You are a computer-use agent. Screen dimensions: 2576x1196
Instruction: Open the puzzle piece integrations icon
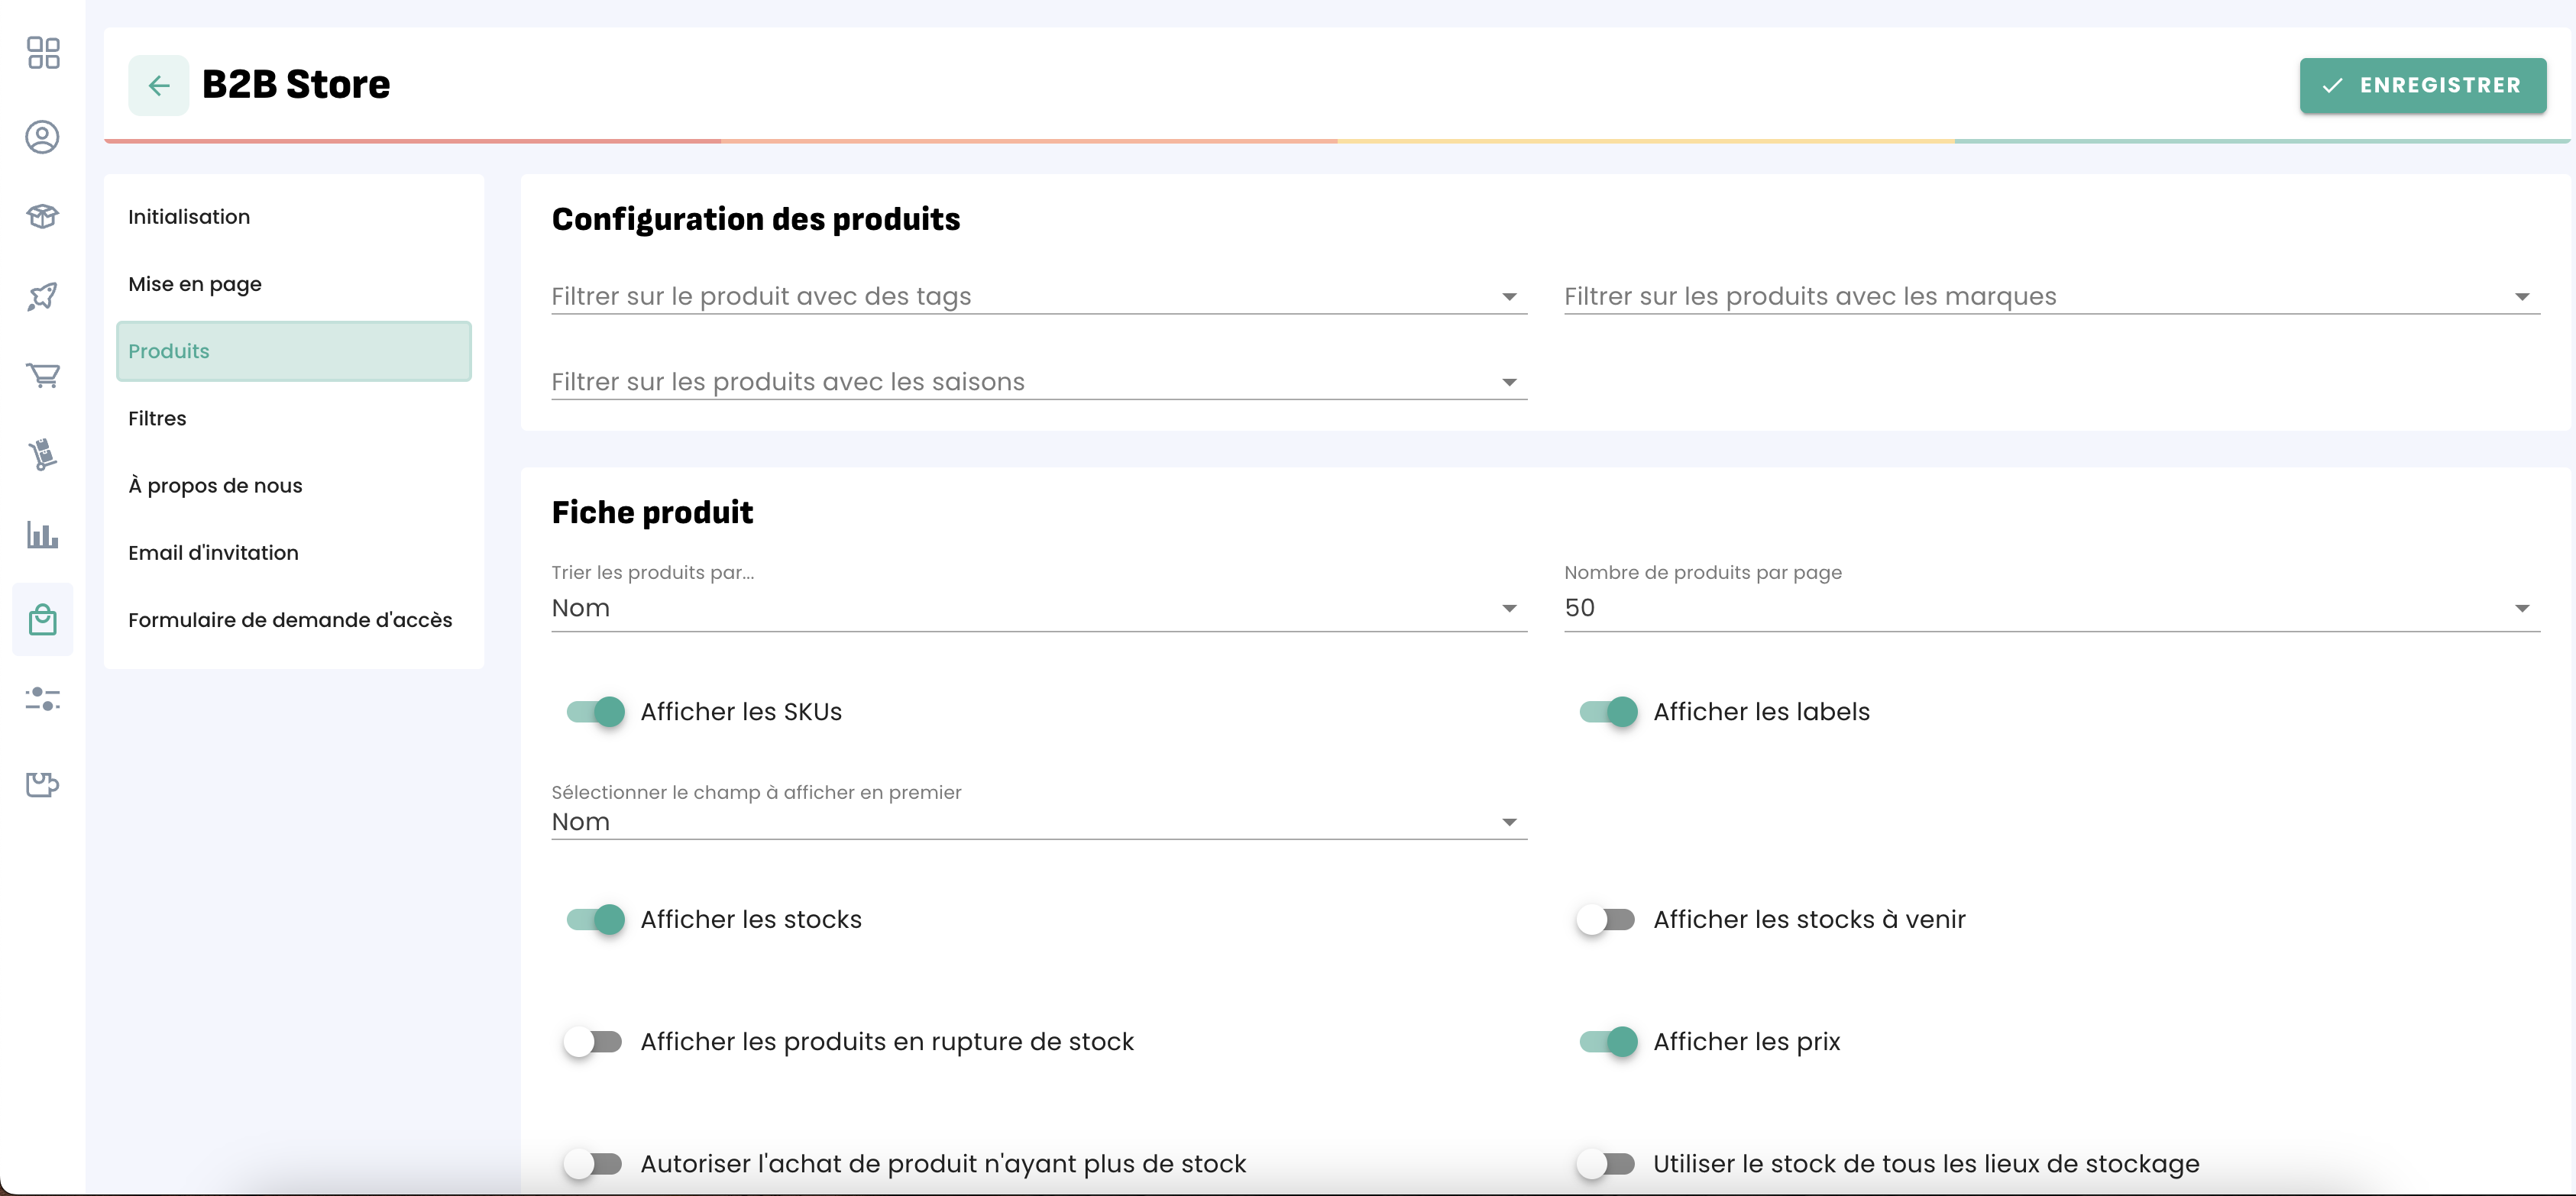[x=43, y=784]
